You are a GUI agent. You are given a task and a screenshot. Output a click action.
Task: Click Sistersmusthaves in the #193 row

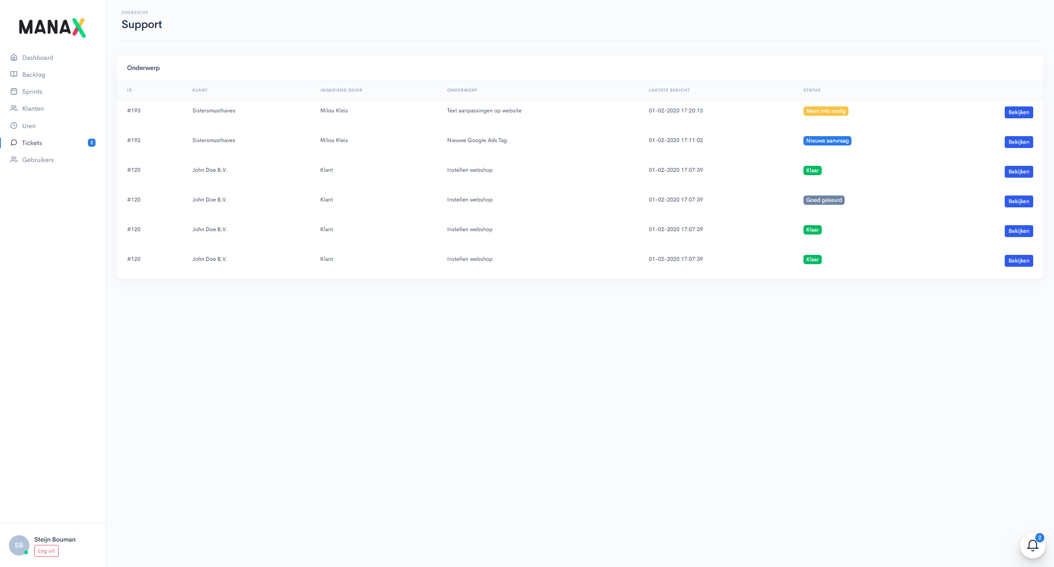[214, 110]
